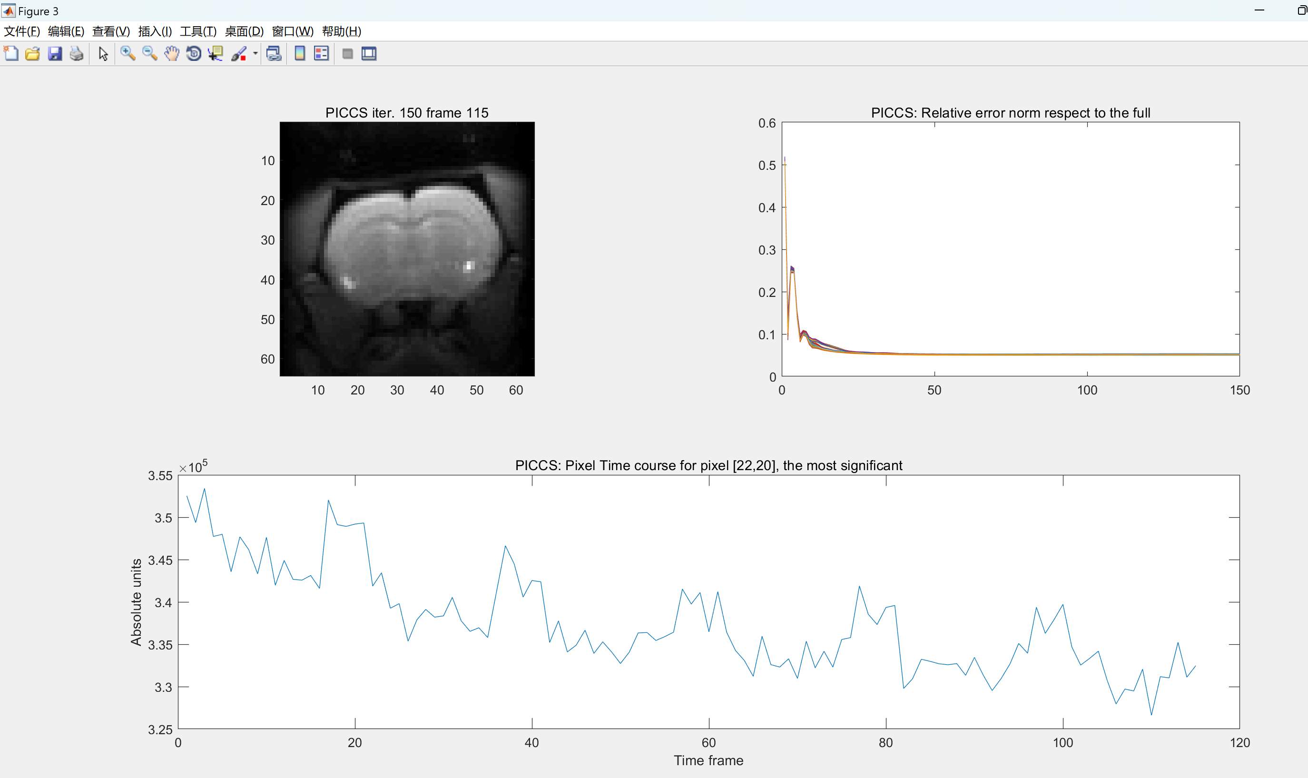The image size is (1308, 778).
Task: Select the Zoom Out magnifier tool
Action: tap(149, 53)
